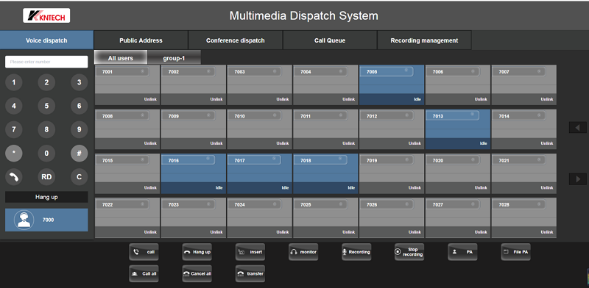The width and height of the screenshot is (589, 288).
Task: Click the small circle icon on extension 7016
Action: 208,159
